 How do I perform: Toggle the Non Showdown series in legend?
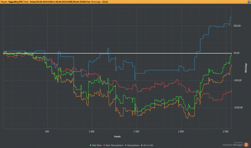coord(113,145)
